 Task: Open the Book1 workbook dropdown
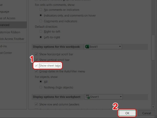click(103, 47)
